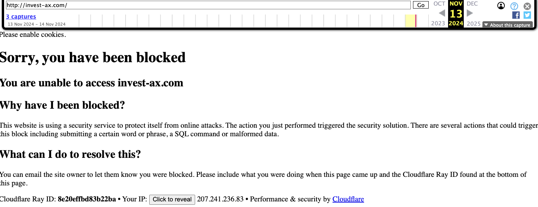Follow the Cloudflare link
Image resolution: width=538 pixels, height=207 pixels.
(x=348, y=199)
